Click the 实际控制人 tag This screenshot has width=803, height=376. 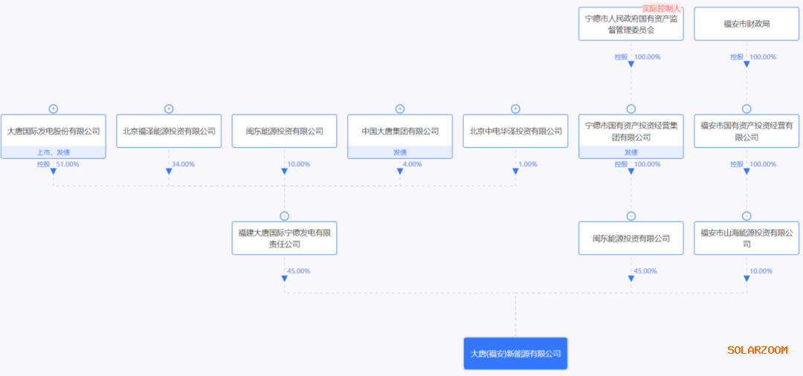click(x=662, y=8)
